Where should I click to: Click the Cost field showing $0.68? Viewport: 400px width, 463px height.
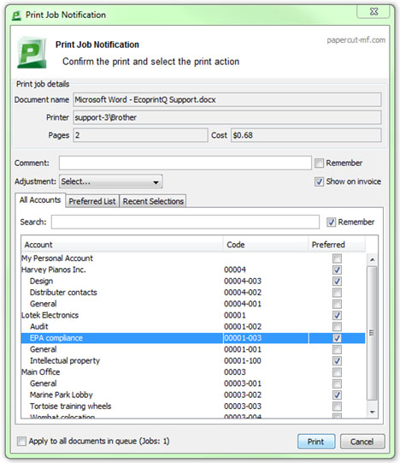click(306, 135)
